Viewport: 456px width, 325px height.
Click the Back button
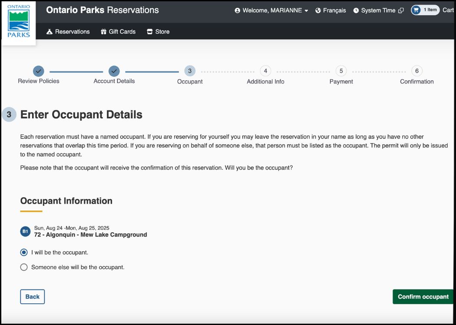point(32,296)
